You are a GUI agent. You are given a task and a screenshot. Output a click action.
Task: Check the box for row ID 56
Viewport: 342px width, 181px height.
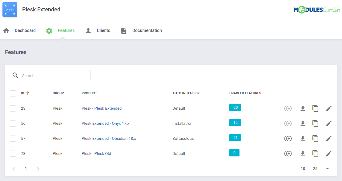(13, 124)
